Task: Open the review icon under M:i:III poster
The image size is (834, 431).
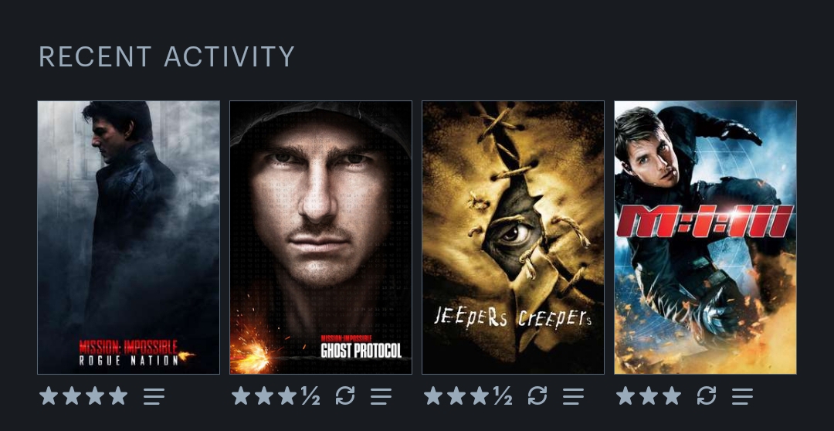Action: point(742,396)
